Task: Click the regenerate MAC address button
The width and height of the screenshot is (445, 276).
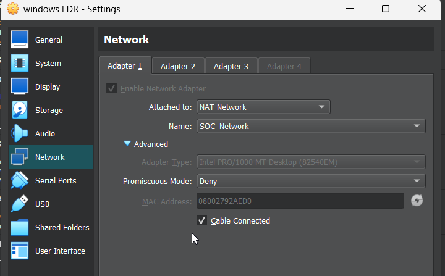Action: (x=417, y=201)
